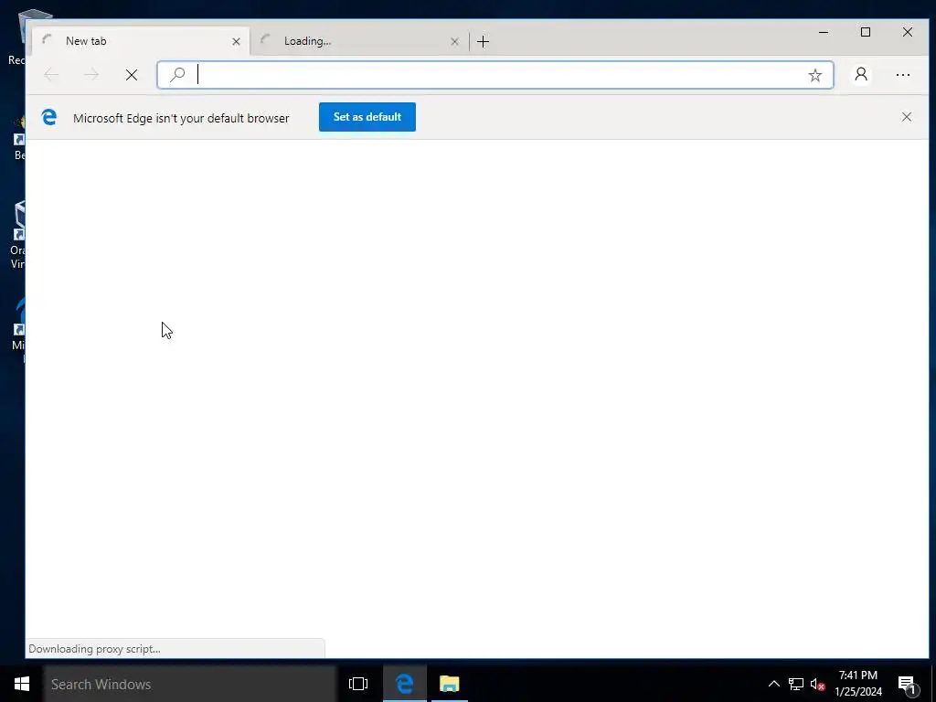Click the muted volume tray icon
Screen dimensions: 936x702
click(x=817, y=684)
